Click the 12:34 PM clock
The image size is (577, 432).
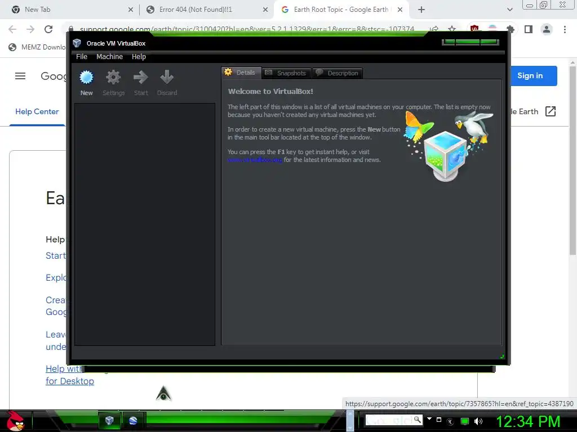click(x=528, y=421)
